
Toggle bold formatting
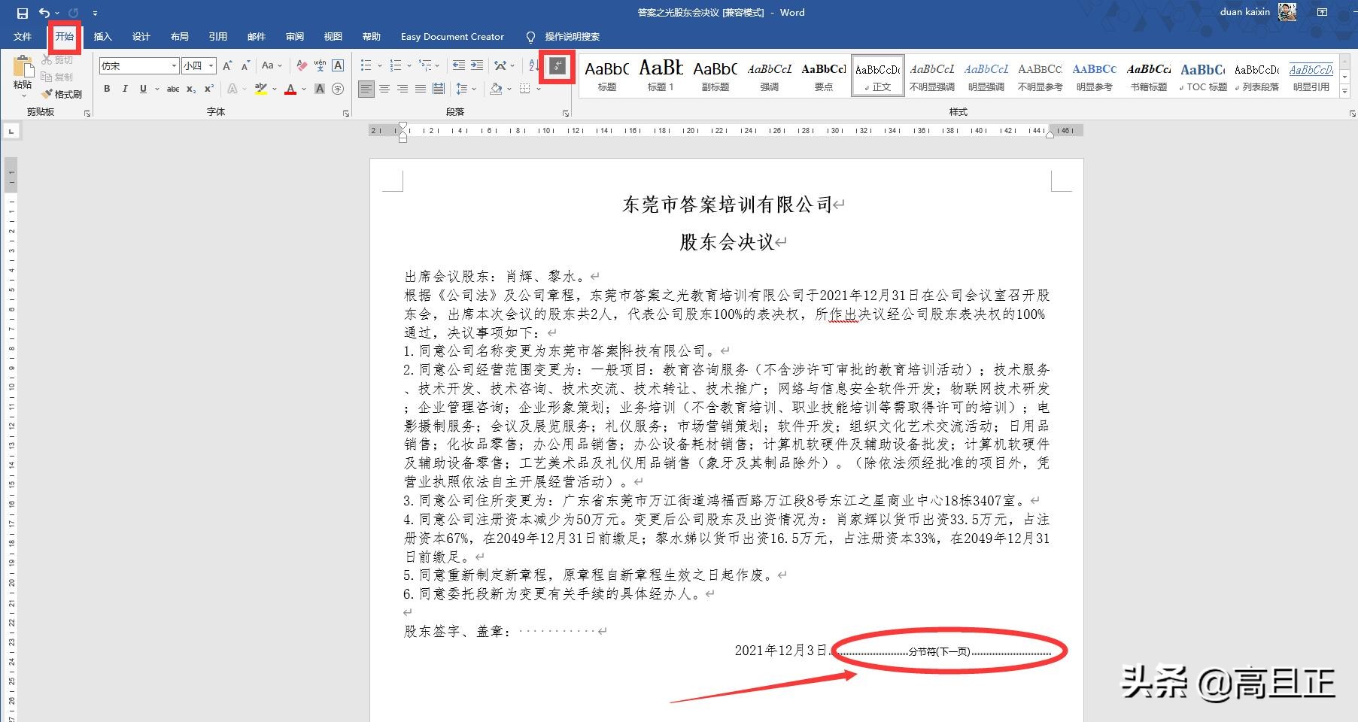coord(107,88)
